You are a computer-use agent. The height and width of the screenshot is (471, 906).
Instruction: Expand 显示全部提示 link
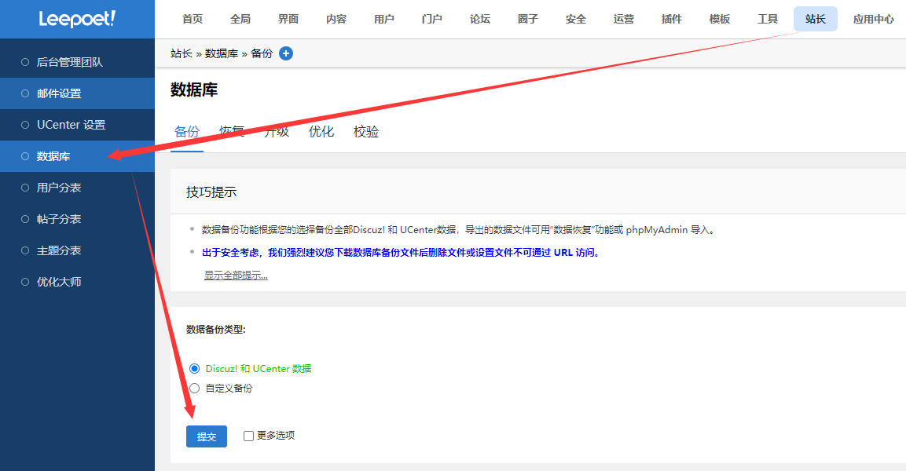pos(236,275)
